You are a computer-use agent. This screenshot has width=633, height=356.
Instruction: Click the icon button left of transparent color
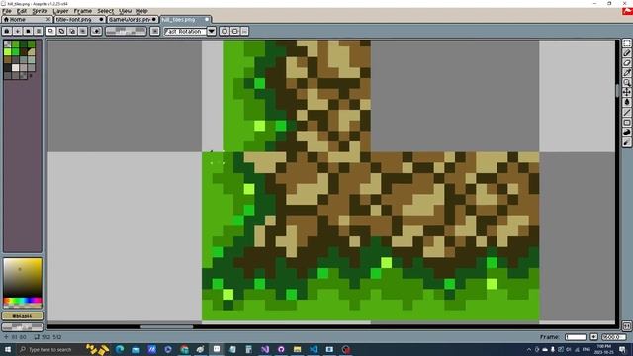pyautogui.click(x=96, y=31)
